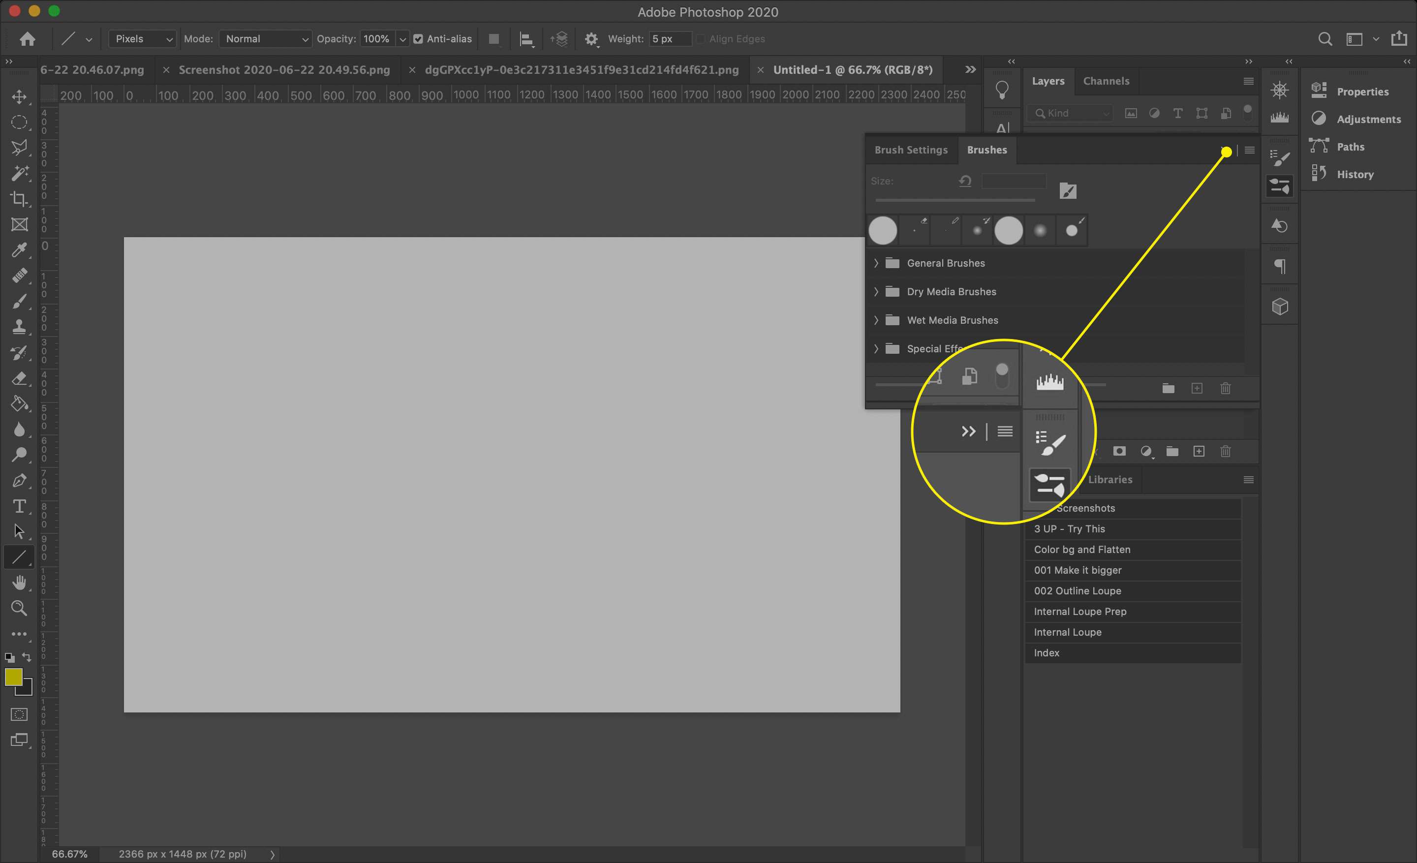
Task: Open the blend Mode Normal dropdown
Action: tap(266, 39)
